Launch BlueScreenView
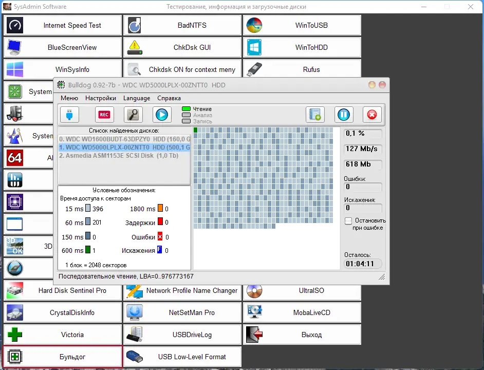 click(x=63, y=47)
